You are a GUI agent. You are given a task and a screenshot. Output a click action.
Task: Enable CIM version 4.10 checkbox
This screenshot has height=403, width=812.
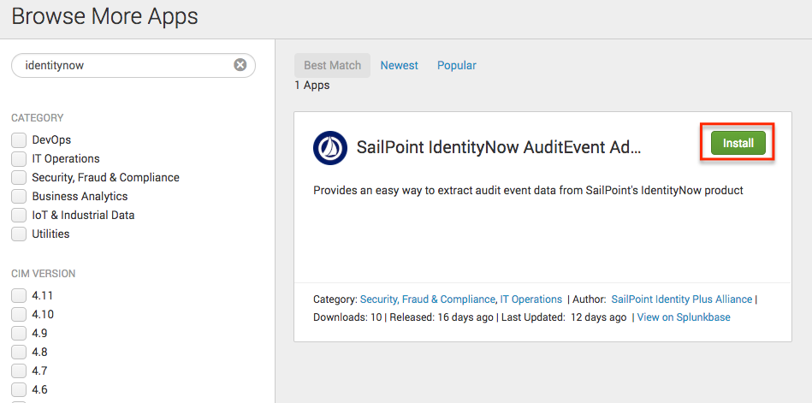[19, 314]
